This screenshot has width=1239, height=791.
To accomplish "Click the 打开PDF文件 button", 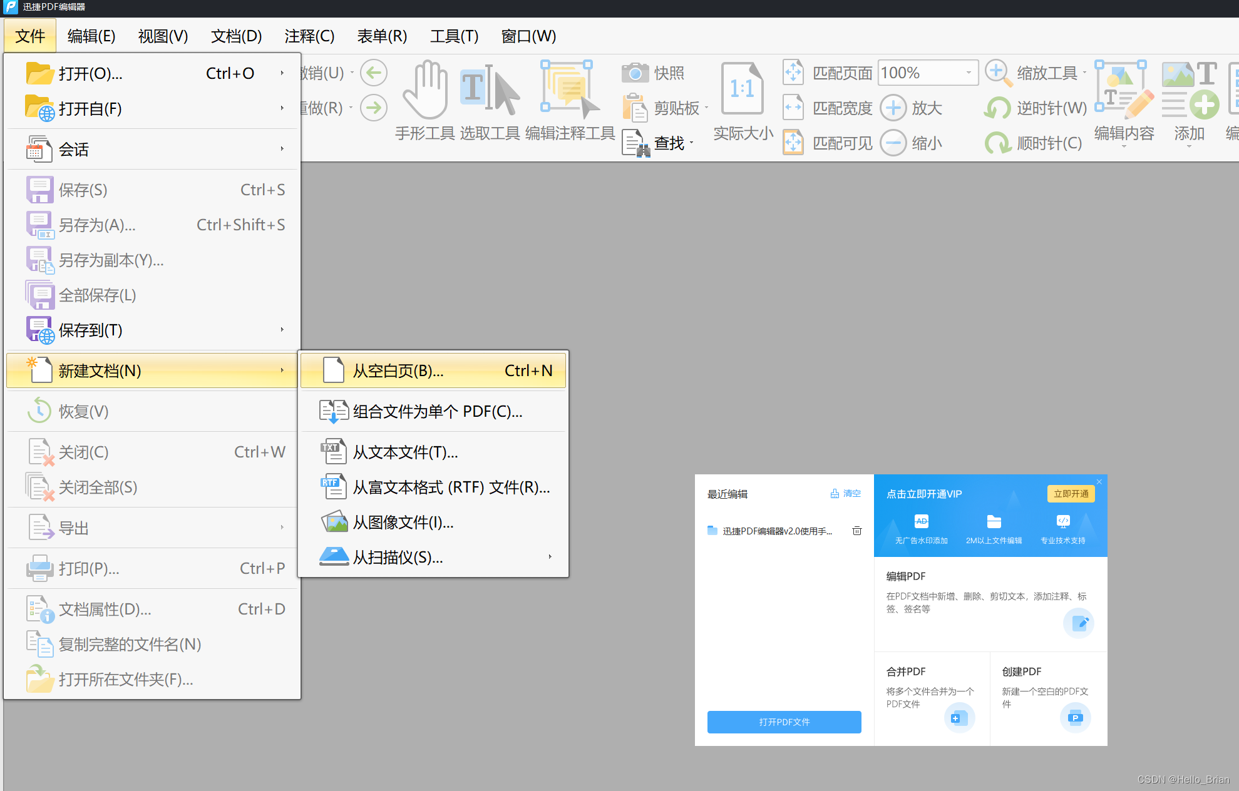I will click(x=784, y=722).
